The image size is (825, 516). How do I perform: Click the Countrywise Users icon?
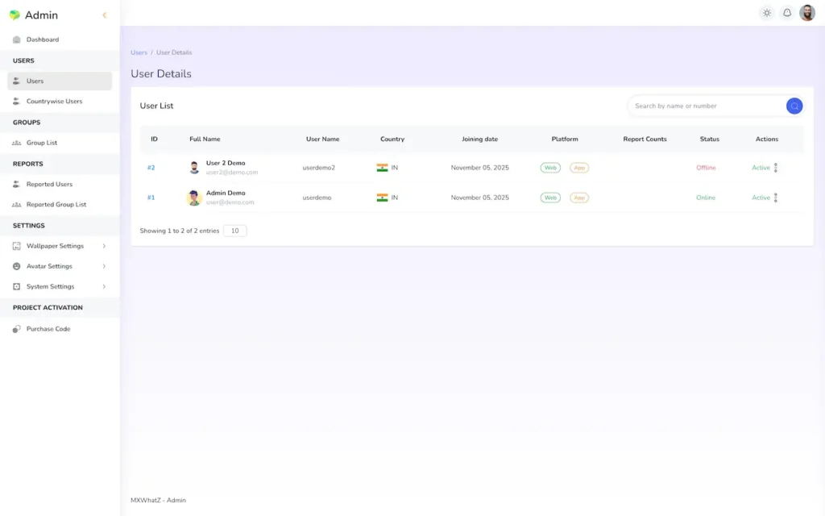point(17,101)
